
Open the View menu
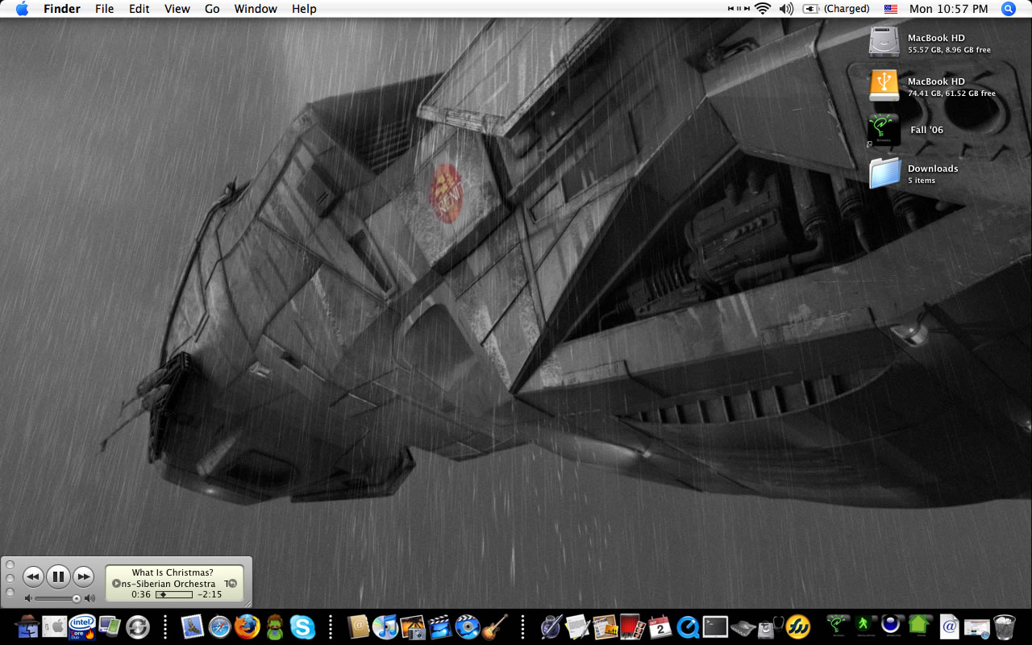177,9
